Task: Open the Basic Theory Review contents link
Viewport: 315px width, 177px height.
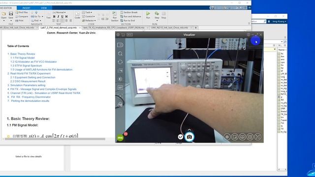Action: (23, 54)
